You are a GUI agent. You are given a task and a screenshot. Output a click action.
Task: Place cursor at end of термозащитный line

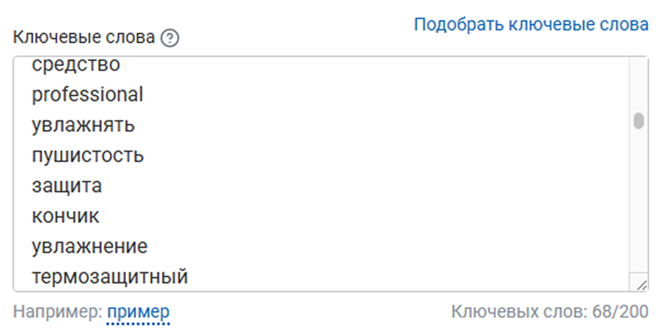pos(189,277)
